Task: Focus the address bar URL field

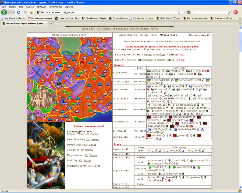Action: (x=108, y=12)
